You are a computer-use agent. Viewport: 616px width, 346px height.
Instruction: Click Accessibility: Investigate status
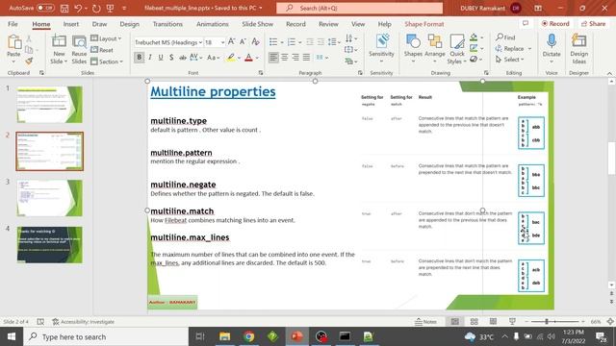coord(84,322)
